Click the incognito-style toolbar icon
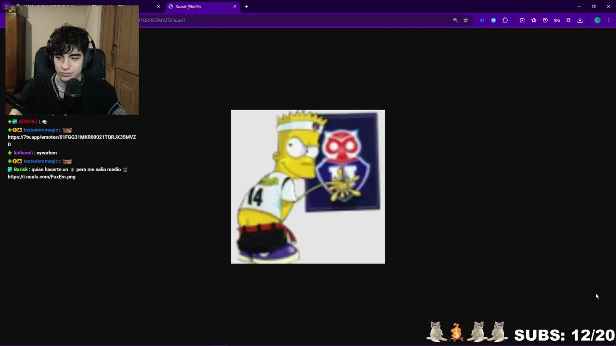The height and width of the screenshot is (346, 616). pyautogui.click(x=568, y=20)
